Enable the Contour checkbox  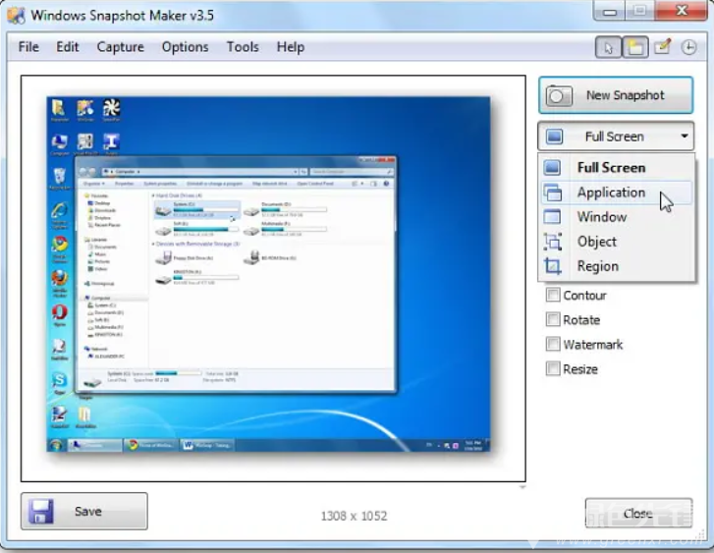pyautogui.click(x=553, y=295)
